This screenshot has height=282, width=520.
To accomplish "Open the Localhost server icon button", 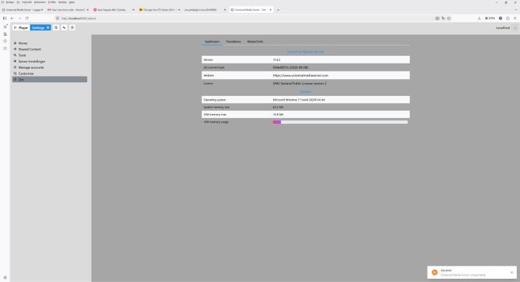I will coord(515,28).
